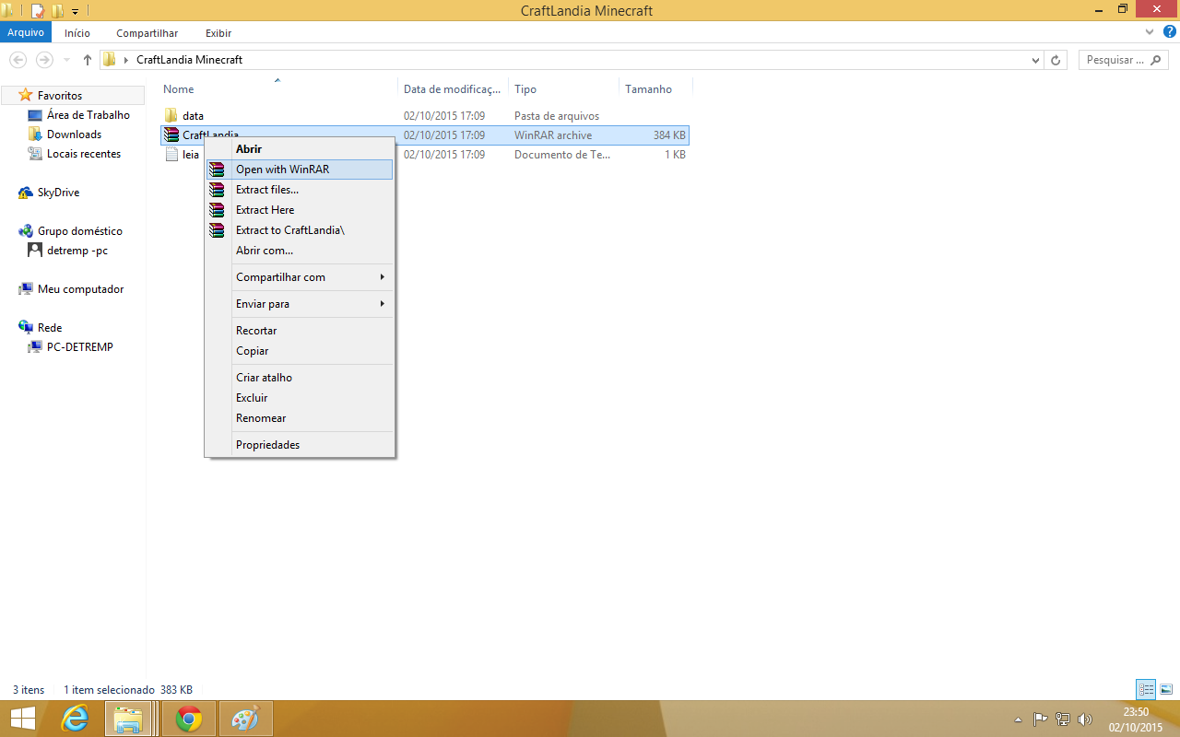Choose Extract Here option

click(300, 210)
